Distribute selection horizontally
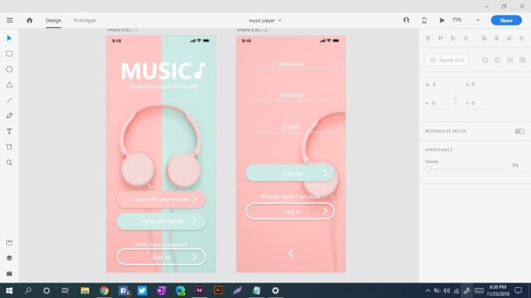The width and height of the screenshot is (531, 298). 522,38
